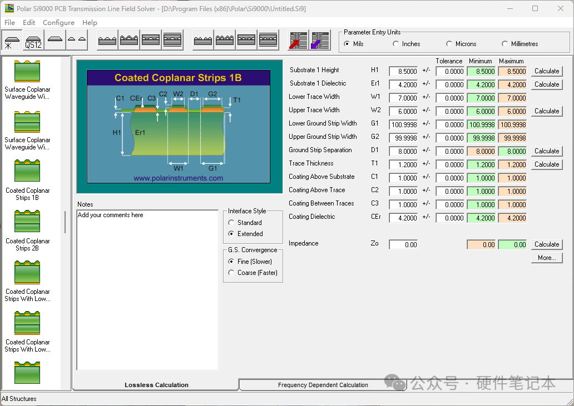Viewport: 574px width, 406px height.
Task: Switch to Frequency Dependent Calculation tab
Action: click(323, 385)
